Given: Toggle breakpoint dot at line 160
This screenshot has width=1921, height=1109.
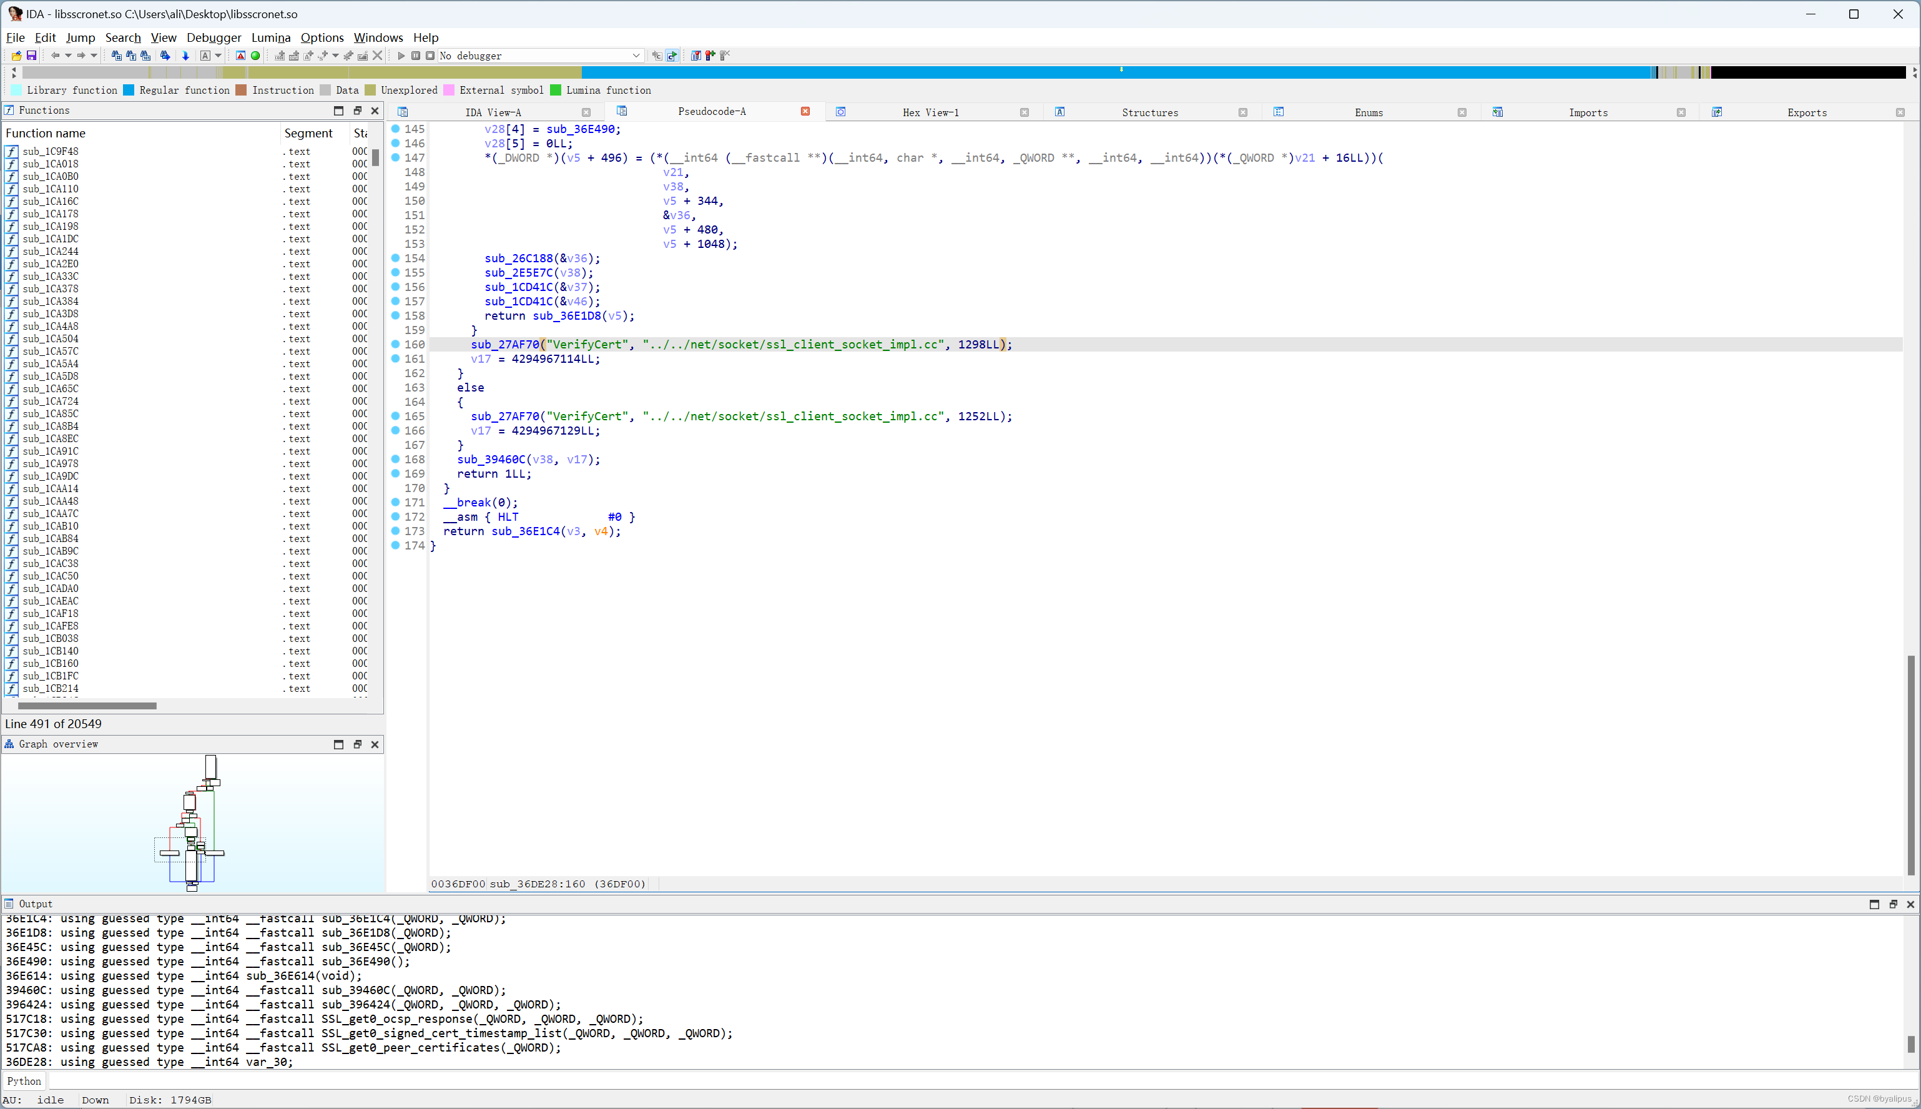Looking at the screenshot, I should (396, 344).
